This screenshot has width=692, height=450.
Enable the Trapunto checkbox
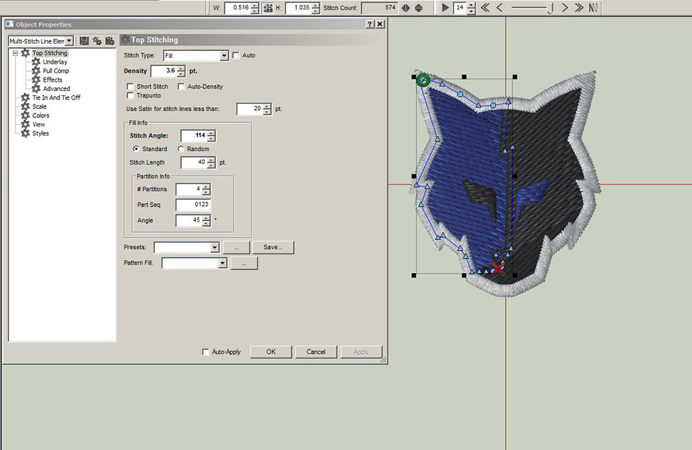(130, 95)
